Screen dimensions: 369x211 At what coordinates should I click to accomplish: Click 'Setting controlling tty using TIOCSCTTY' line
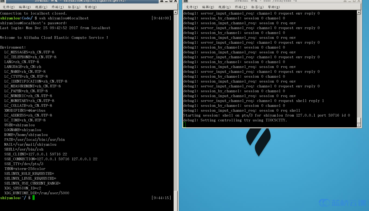coord(235,120)
